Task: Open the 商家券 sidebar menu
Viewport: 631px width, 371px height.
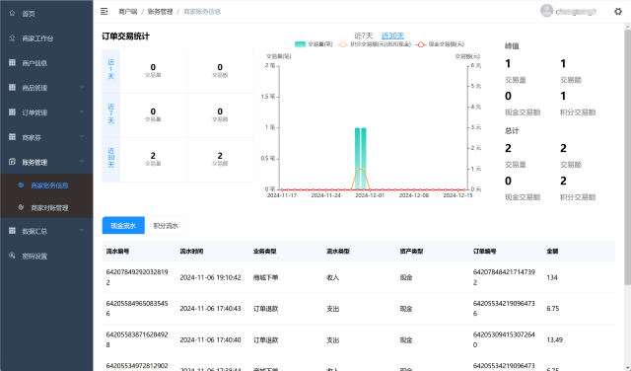Action: click(x=46, y=137)
